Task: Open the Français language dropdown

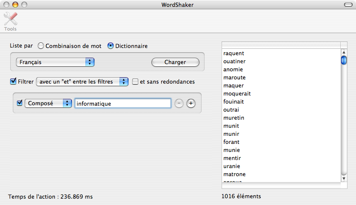Action: (55, 62)
